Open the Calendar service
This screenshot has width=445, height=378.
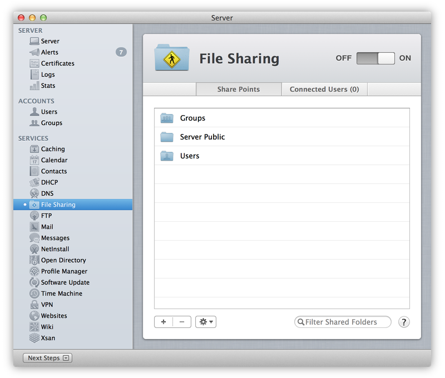coord(73,160)
